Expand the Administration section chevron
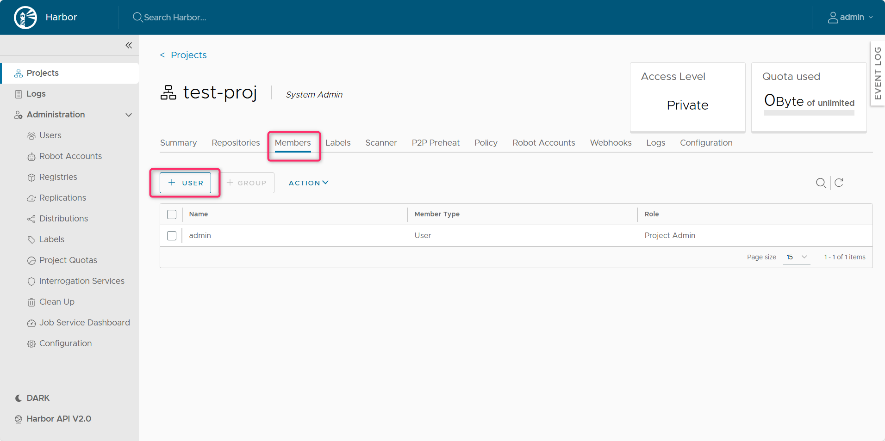This screenshot has width=885, height=441. coord(129,115)
